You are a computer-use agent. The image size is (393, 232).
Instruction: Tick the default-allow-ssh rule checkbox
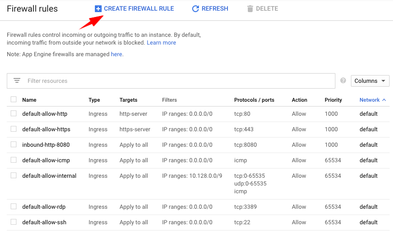[x=14, y=222]
